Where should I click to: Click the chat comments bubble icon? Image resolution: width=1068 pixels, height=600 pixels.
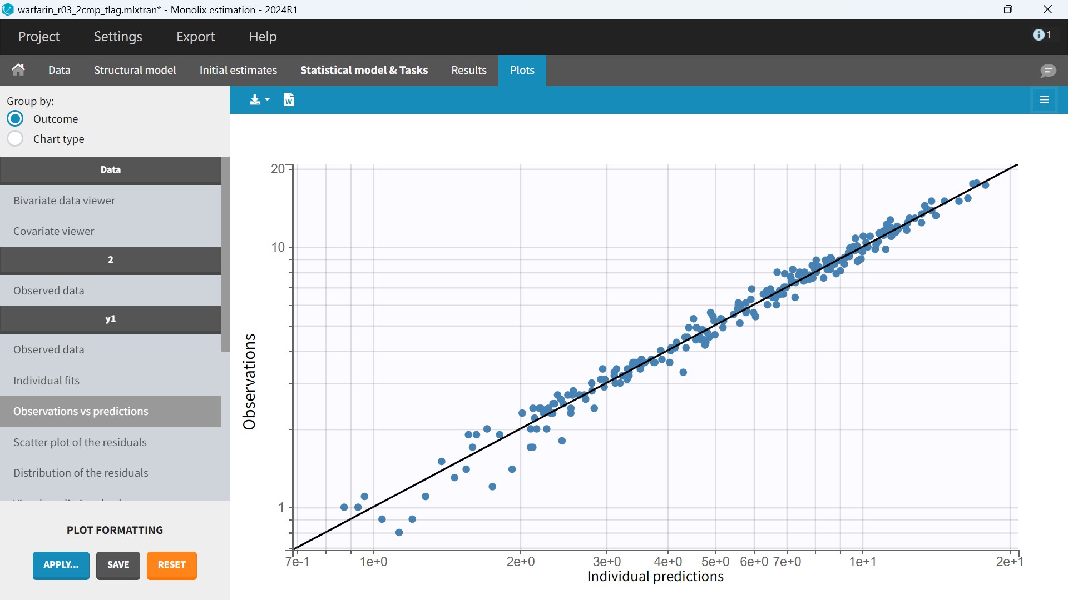tap(1048, 71)
